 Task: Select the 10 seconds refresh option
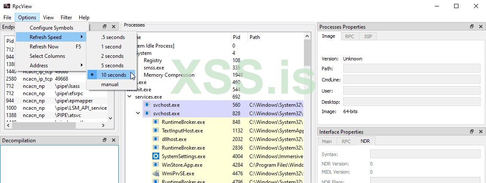coord(111,75)
